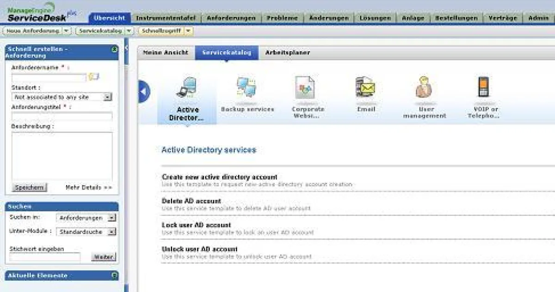Select the Backup services category icon

[x=248, y=90]
